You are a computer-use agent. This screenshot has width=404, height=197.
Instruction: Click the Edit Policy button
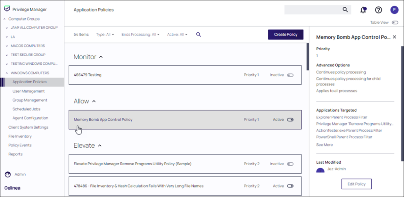356,184
